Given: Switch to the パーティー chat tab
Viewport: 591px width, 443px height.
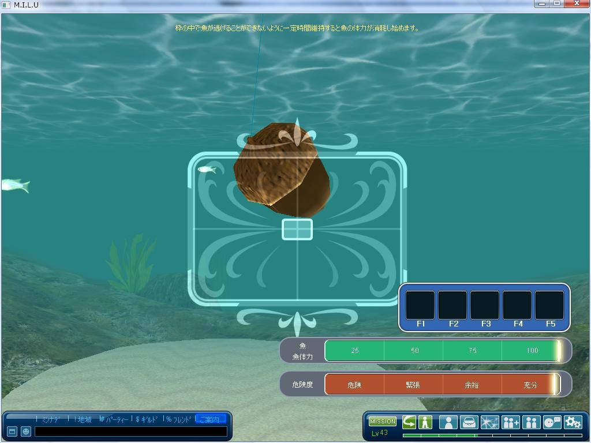Looking at the screenshot, I should point(114,419).
